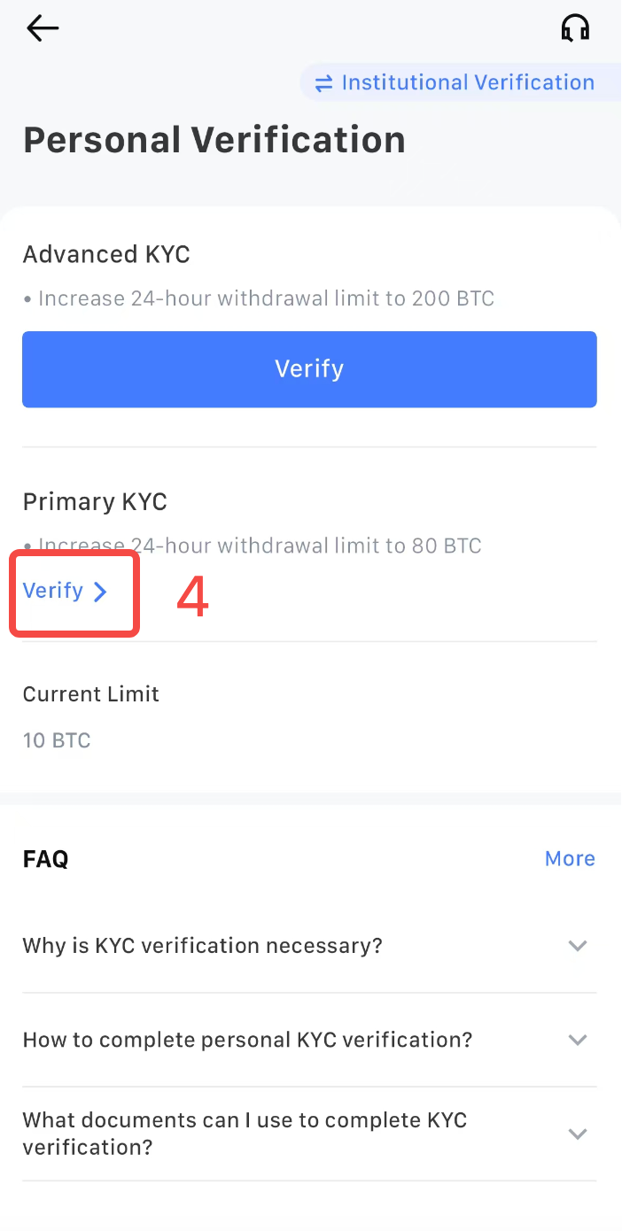The width and height of the screenshot is (622, 1231).
Task: Expand chevron for accepted documents question
Action: point(578,1134)
